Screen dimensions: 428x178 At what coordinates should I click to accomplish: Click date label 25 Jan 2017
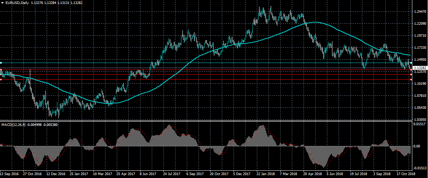coord(80,173)
